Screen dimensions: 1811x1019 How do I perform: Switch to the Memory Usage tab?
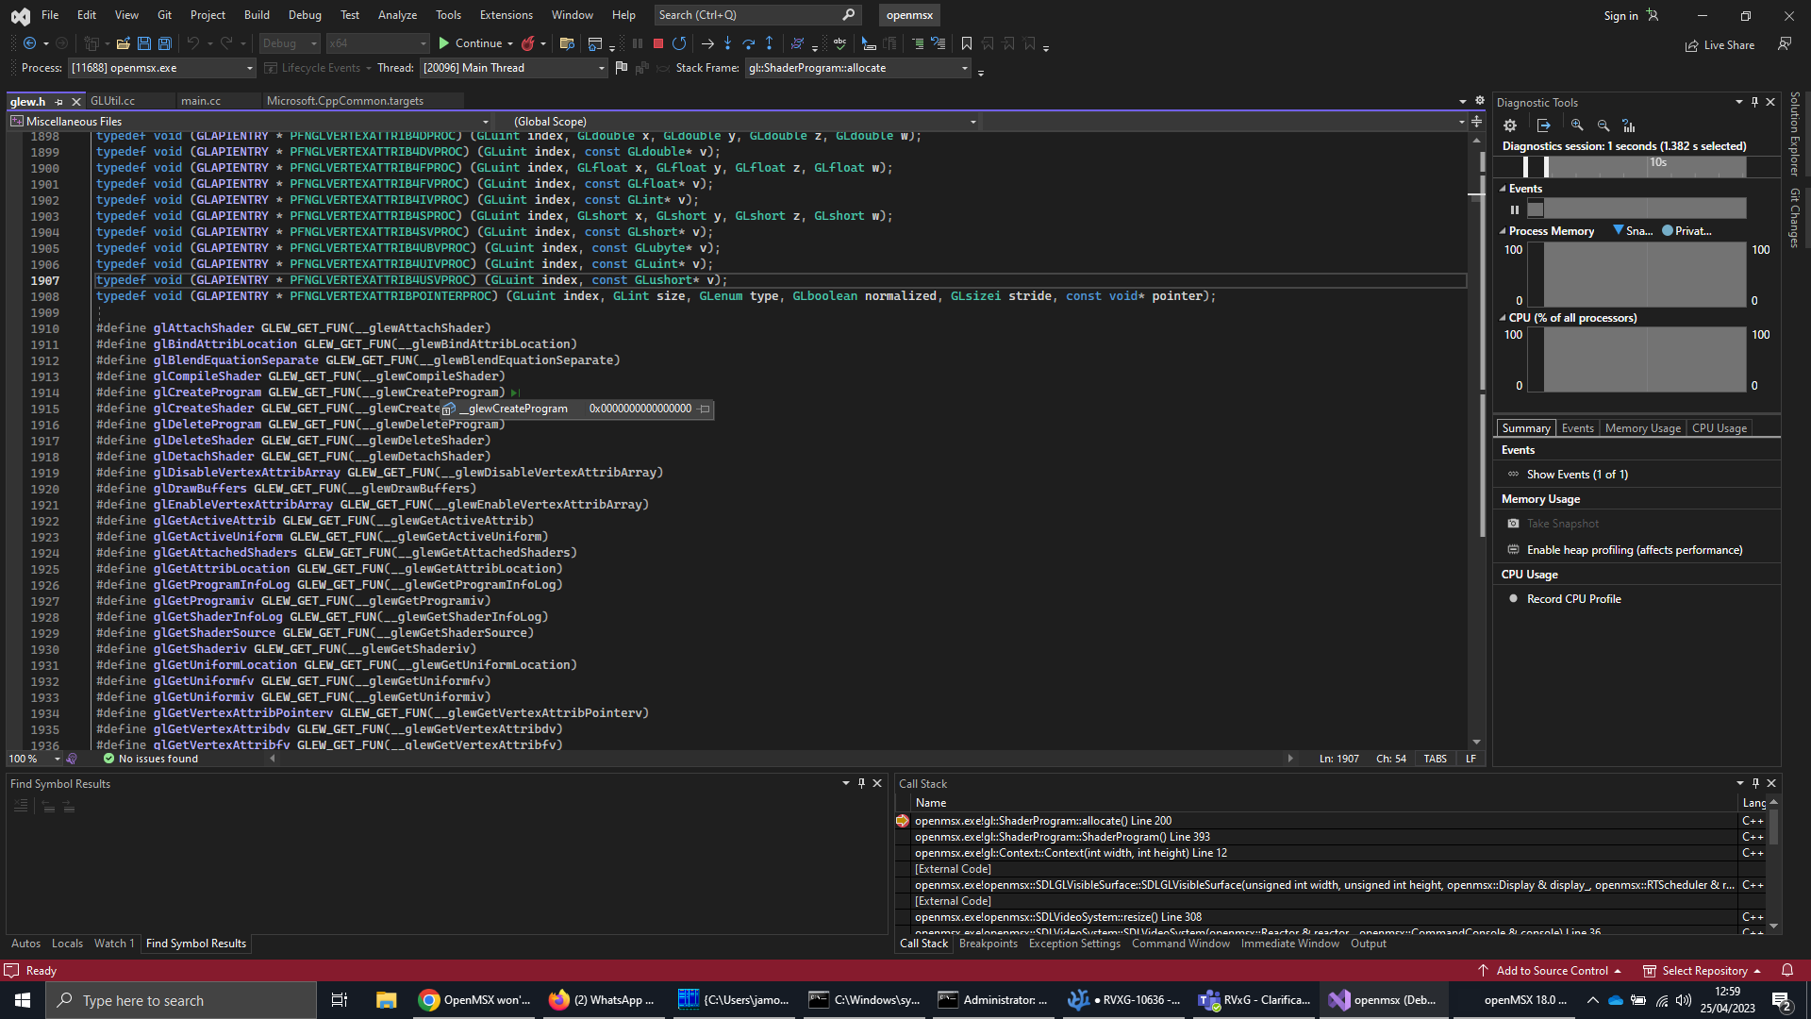(1642, 427)
